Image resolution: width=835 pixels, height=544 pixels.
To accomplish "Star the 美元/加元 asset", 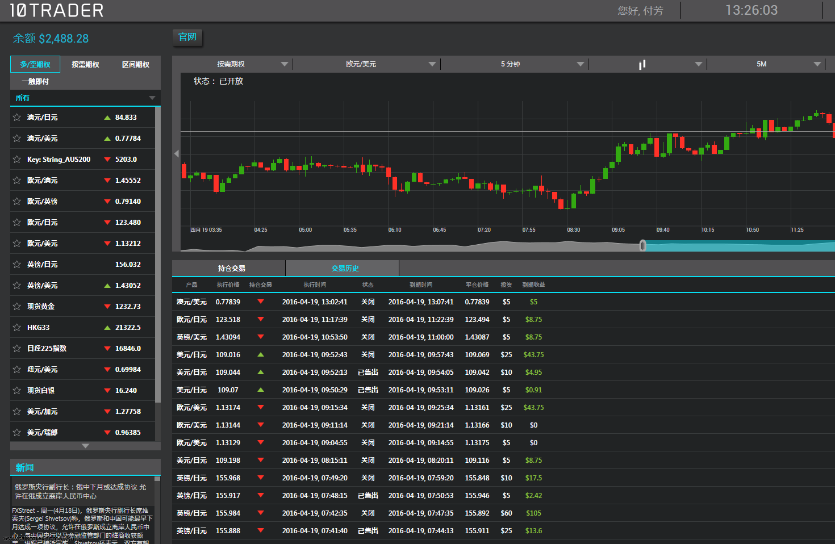I will (17, 412).
